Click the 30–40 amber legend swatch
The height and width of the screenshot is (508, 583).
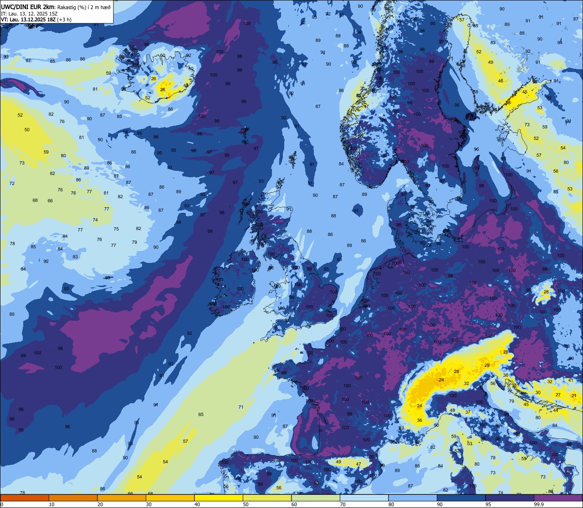[170, 498]
